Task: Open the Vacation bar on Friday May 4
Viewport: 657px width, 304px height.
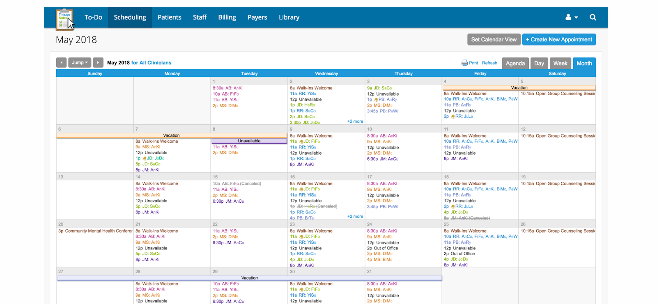Action: coord(519,88)
